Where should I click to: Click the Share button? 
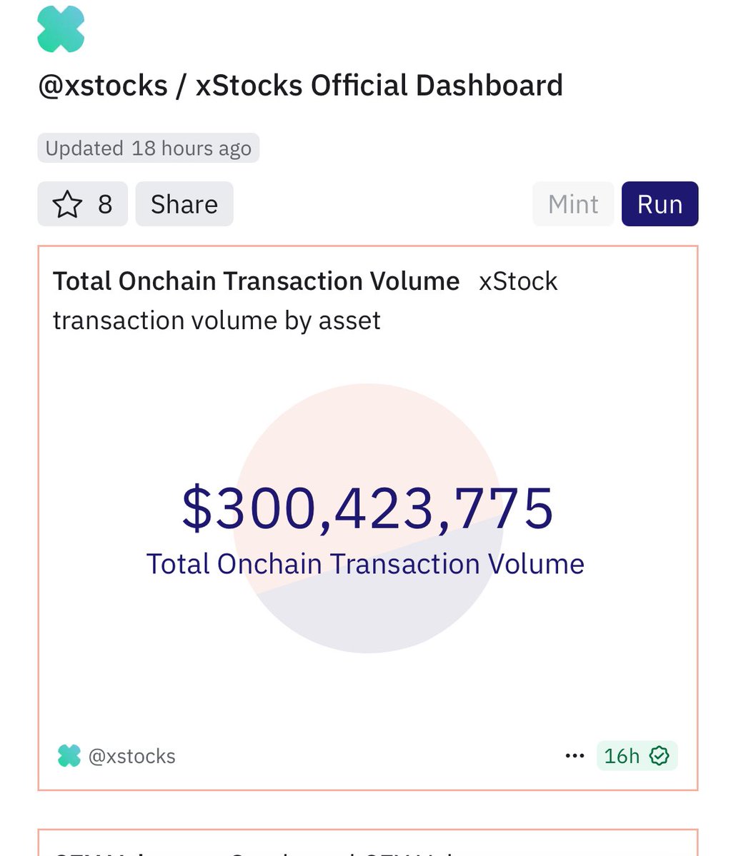pos(184,204)
